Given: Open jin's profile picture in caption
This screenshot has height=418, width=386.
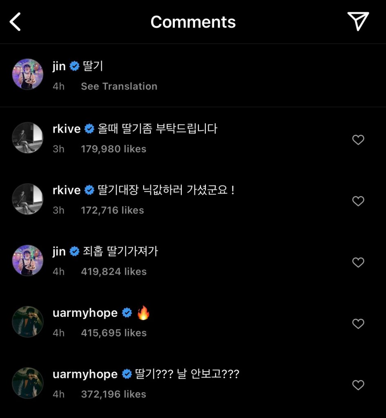Looking at the screenshot, I should 28,74.
